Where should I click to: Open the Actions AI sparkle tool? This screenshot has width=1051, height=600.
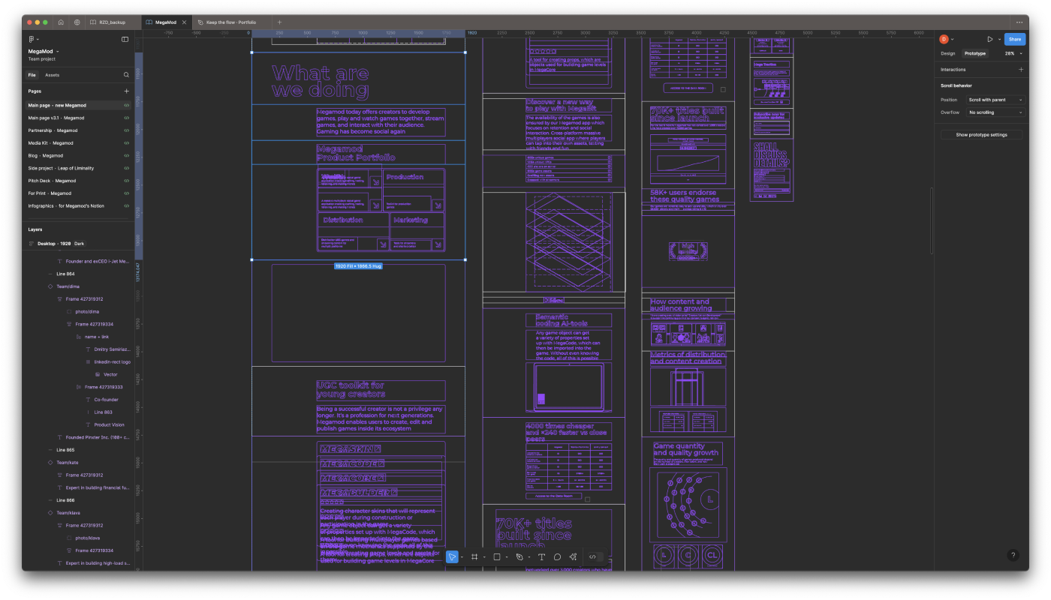tap(573, 556)
